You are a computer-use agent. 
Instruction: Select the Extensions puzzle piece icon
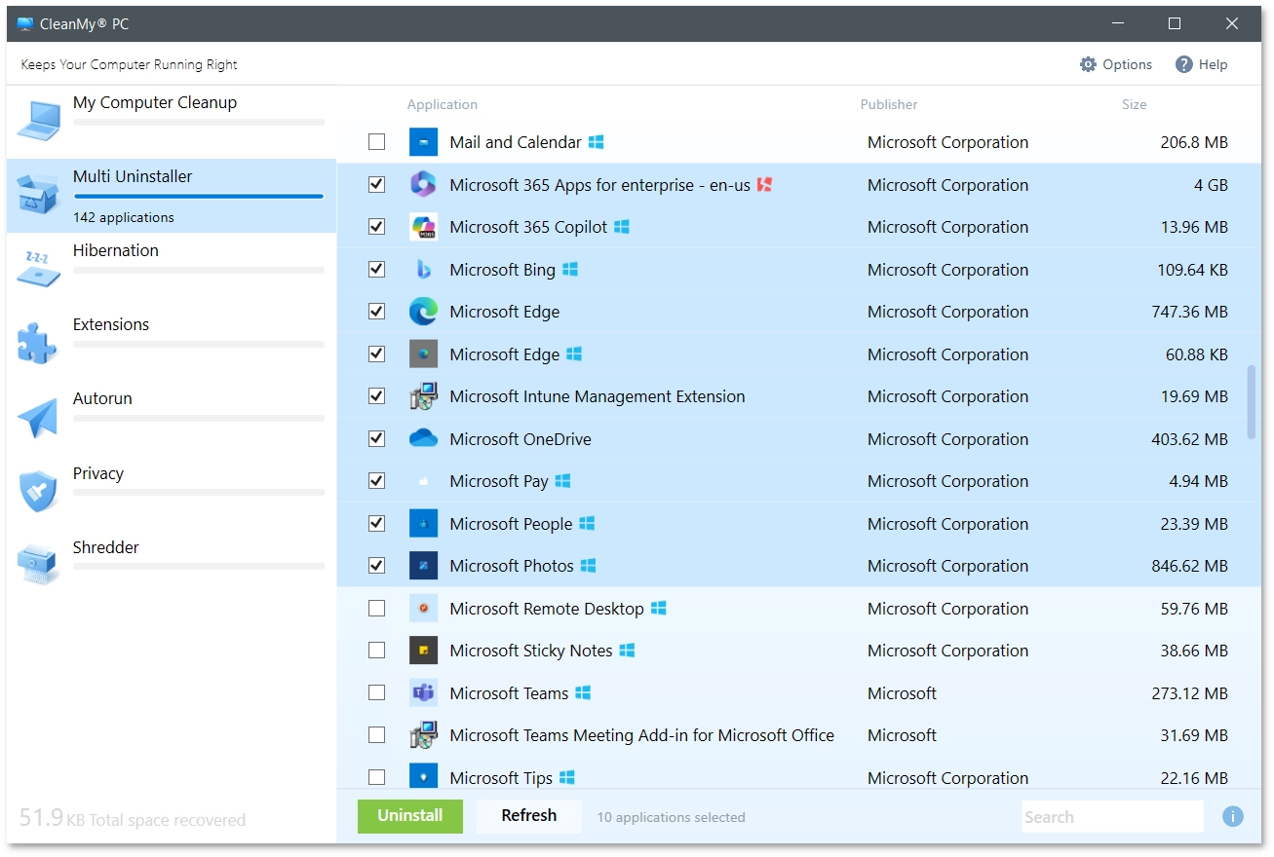click(x=38, y=344)
